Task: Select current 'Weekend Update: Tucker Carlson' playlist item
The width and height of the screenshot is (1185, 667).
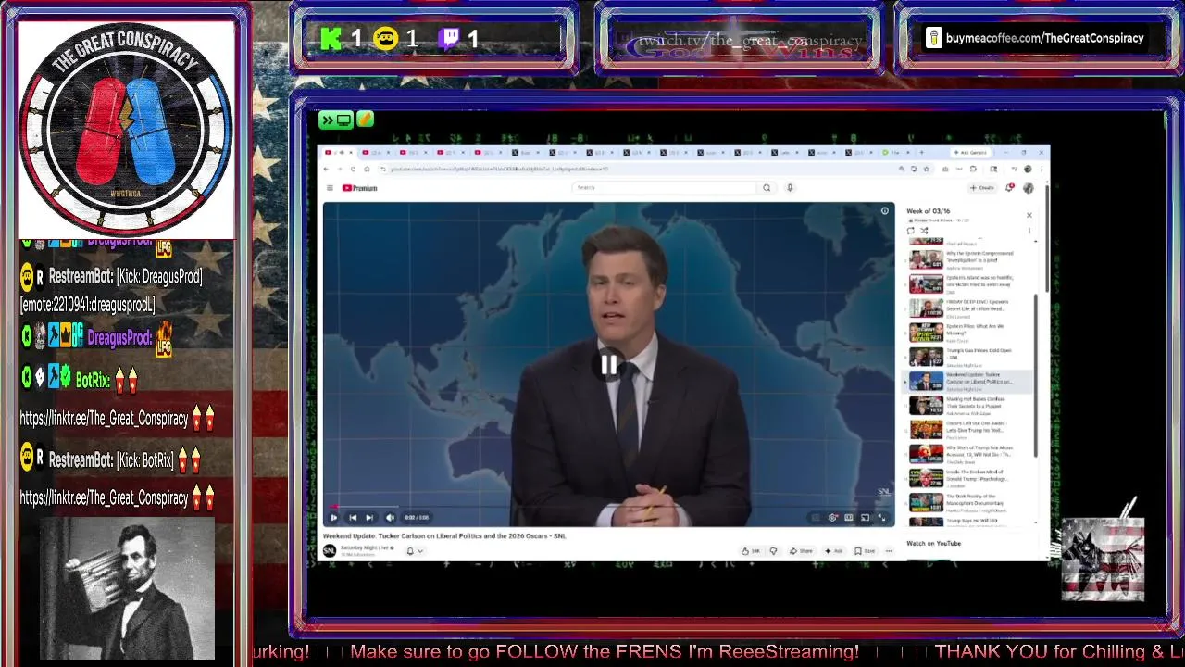Action: pos(968,381)
